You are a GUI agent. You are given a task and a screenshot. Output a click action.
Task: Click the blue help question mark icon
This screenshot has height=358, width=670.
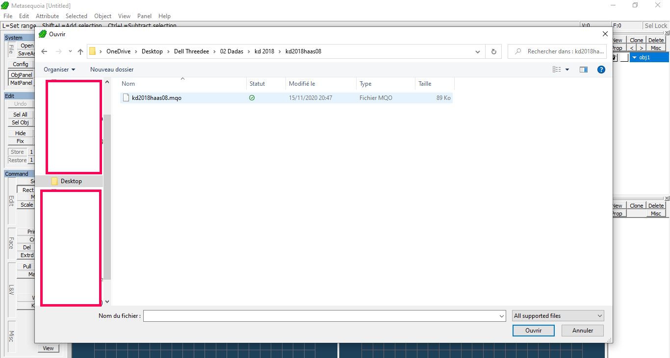[x=601, y=70]
